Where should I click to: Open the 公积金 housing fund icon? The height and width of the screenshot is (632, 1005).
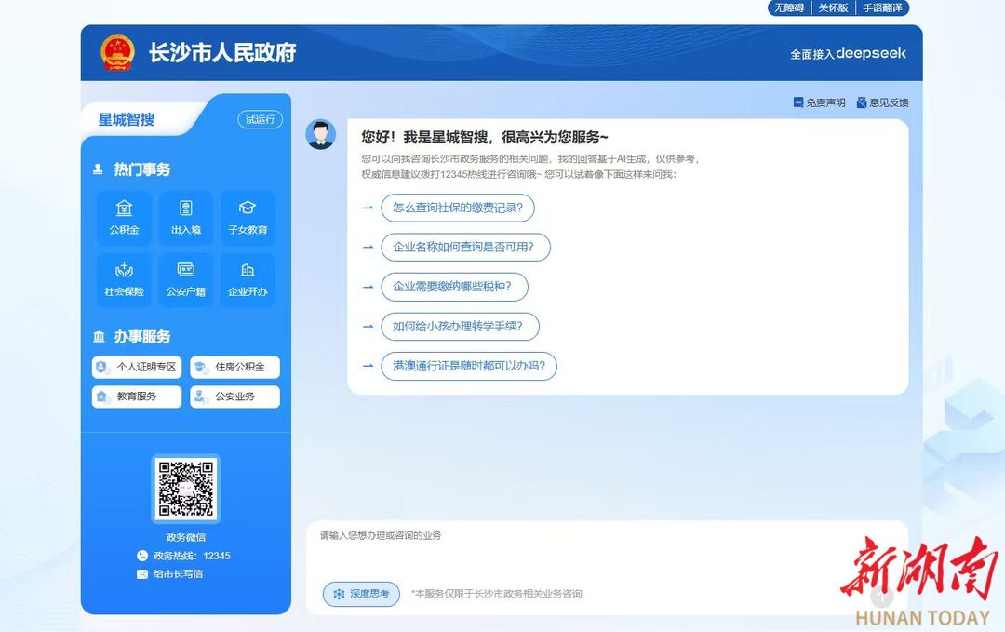click(x=124, y=218)
